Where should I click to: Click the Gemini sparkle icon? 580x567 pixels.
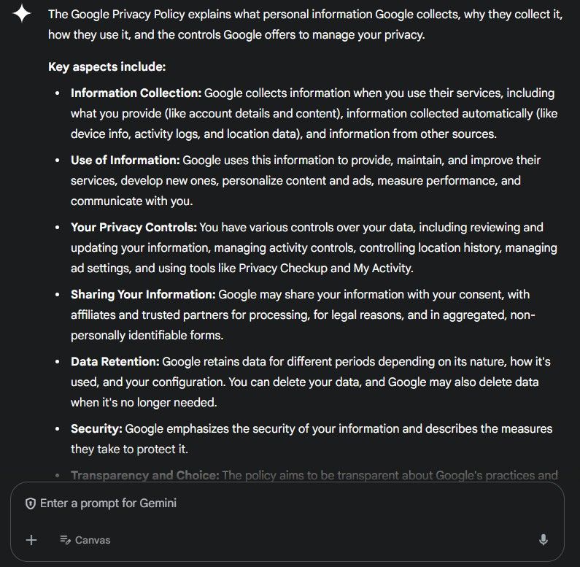coord(22,14)
